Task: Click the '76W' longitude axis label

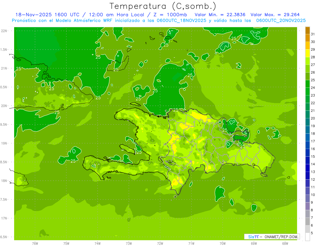Action: 35,243
